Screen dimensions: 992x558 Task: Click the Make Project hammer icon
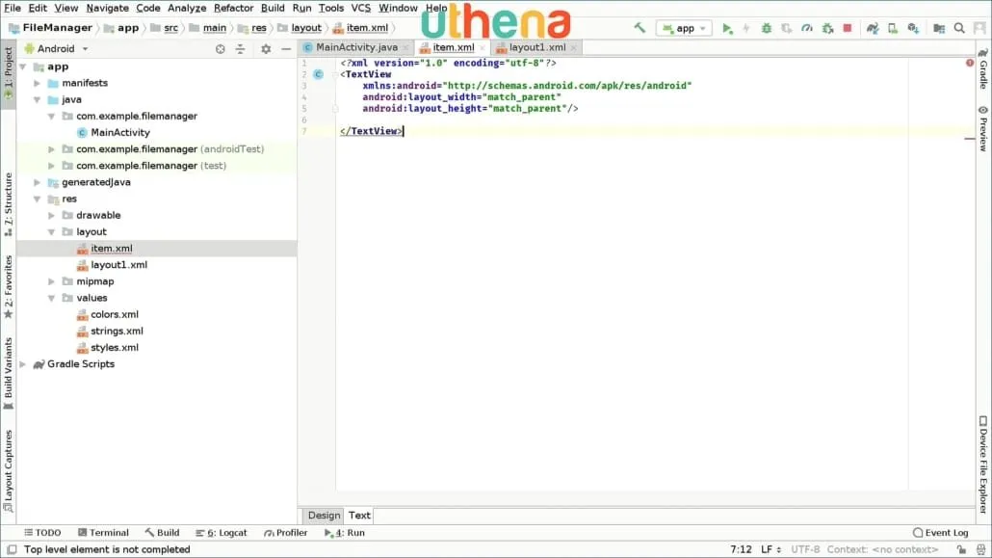click(x=640, y=28)
